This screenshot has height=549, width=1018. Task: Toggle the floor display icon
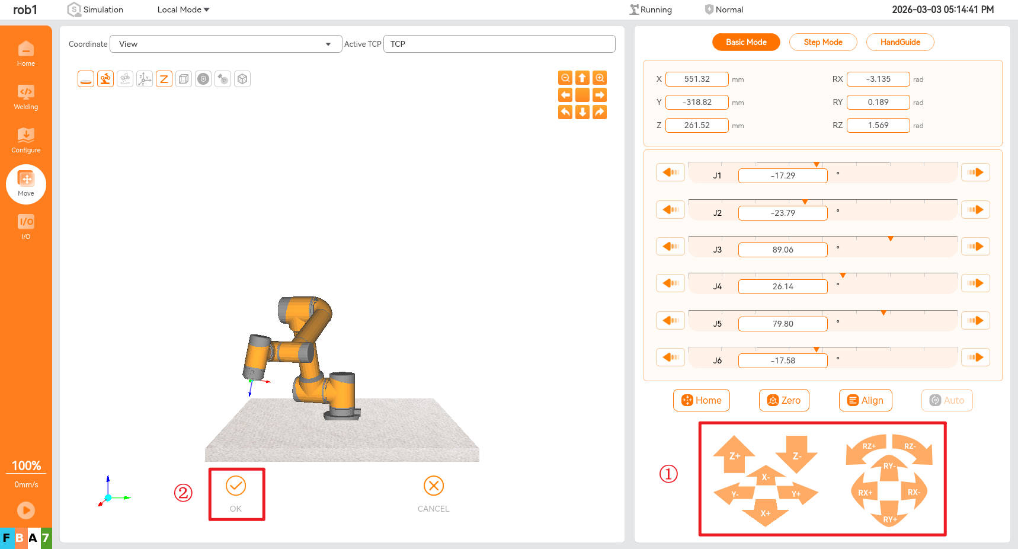point(86,79)
